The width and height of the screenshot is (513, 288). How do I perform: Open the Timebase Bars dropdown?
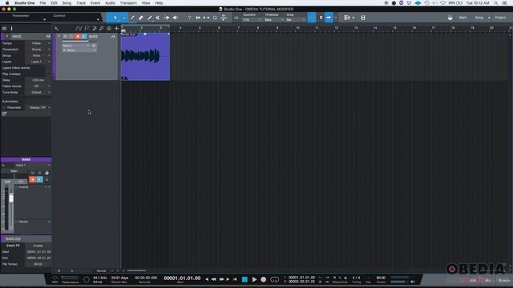pos(273,20)
